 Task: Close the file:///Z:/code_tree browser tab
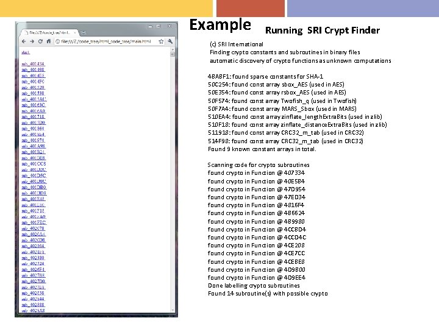point(75,33)
